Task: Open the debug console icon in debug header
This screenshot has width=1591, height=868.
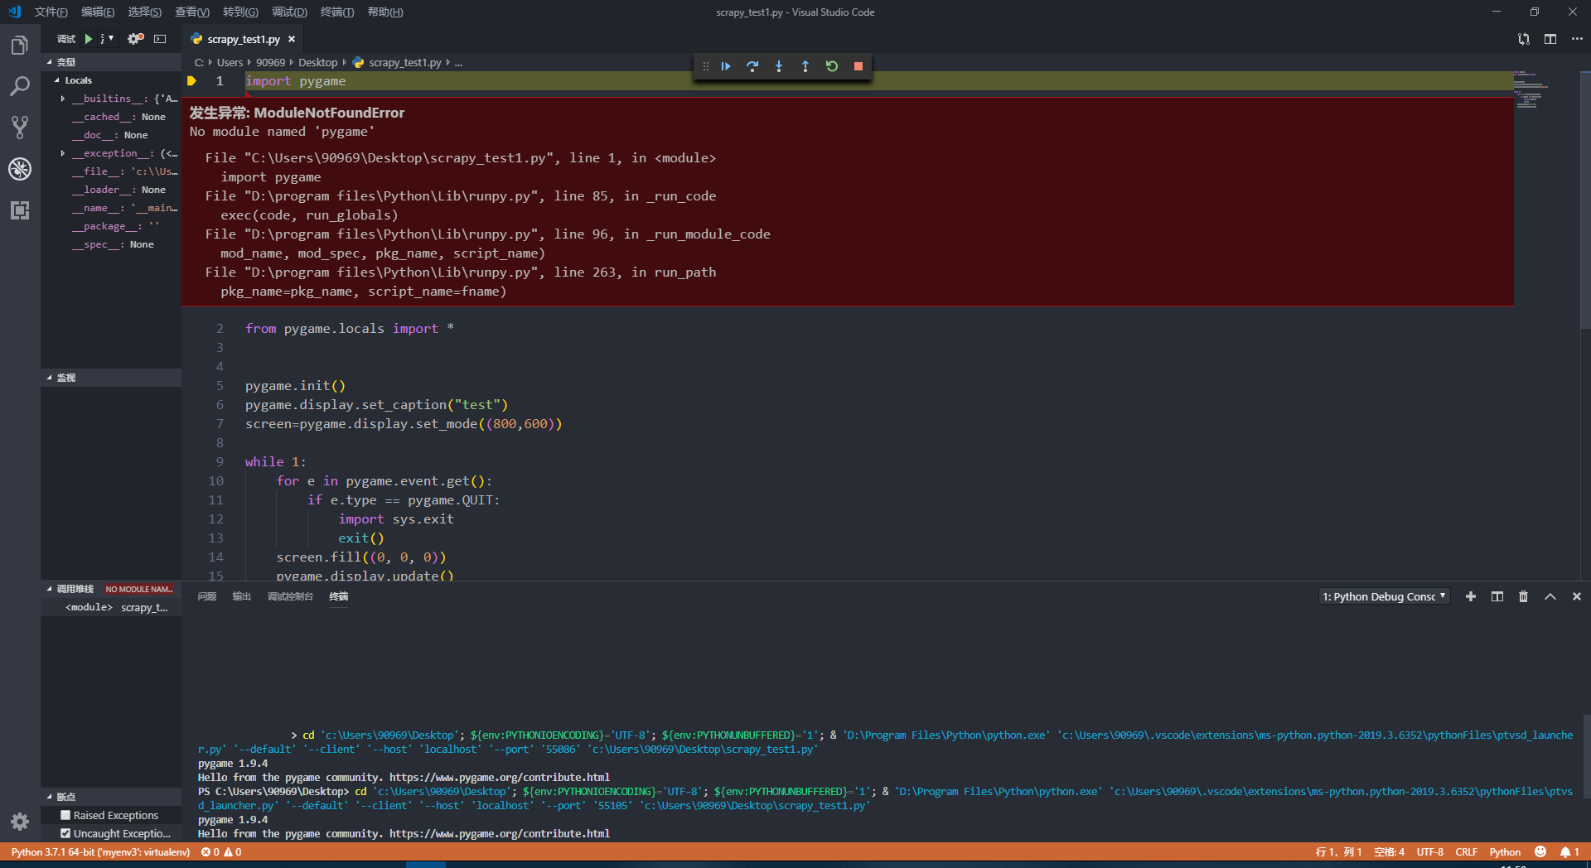Action: click(x=160, y=39)
